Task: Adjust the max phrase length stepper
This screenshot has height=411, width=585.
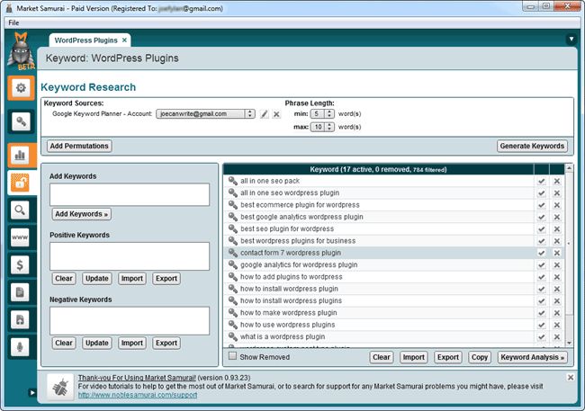Action: click(x=329, y=127)
